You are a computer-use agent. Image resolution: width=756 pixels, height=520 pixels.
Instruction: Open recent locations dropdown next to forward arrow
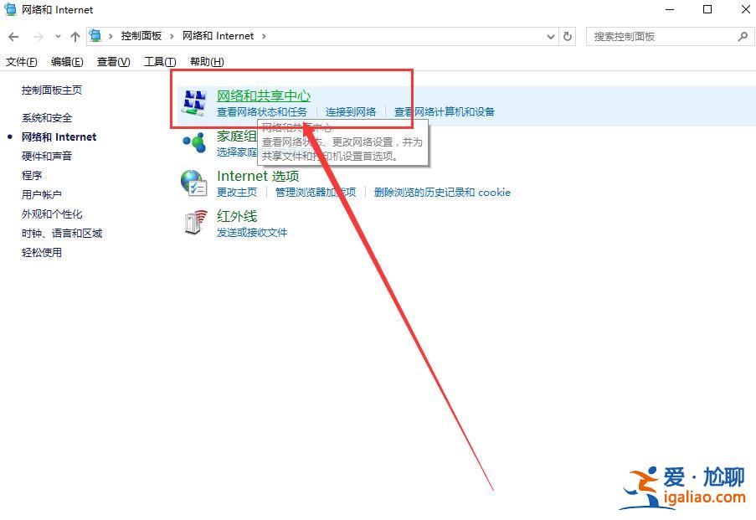(56, 36)
